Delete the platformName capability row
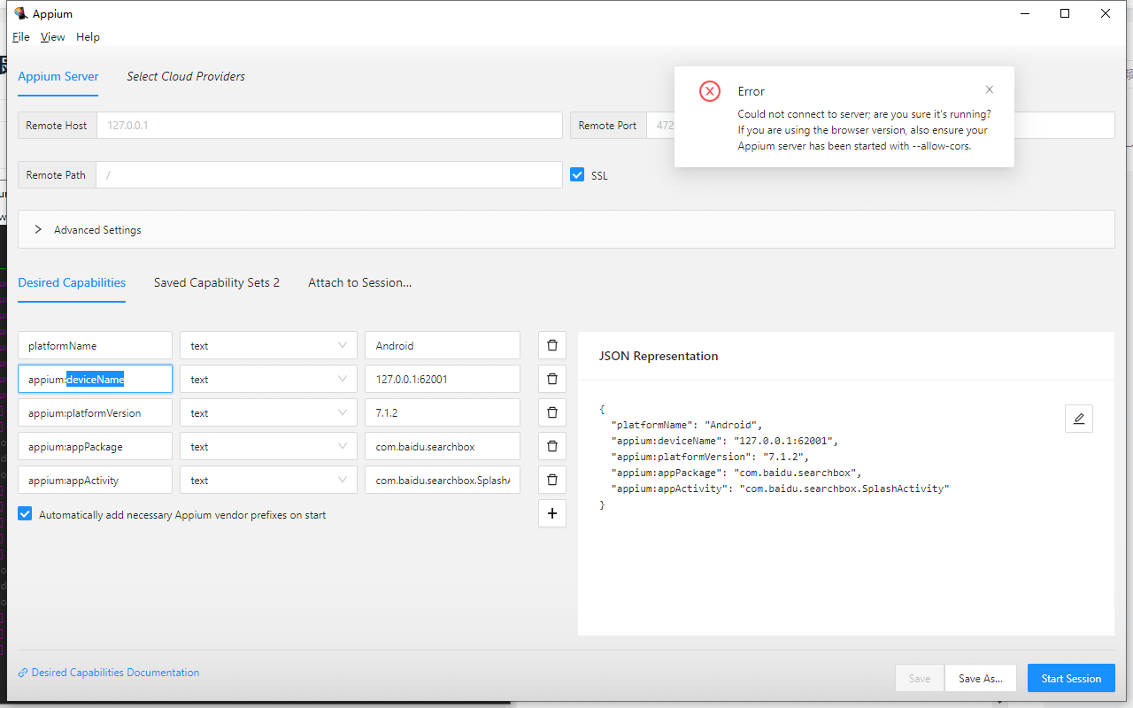 pos(551,345)
